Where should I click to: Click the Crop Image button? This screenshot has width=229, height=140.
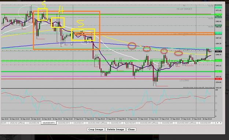coord(96,129)
